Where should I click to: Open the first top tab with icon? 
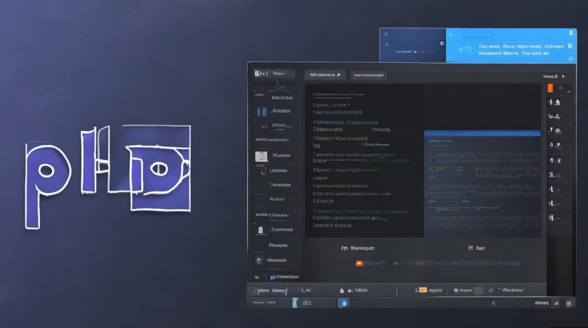275,74
